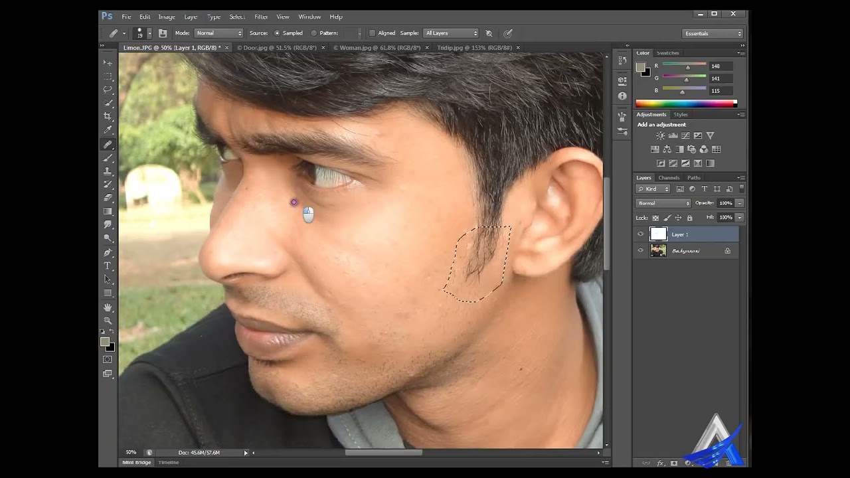Select the Healing Brush tool in toolbox
Image resolution: width=850 pixels, height=478 pixels.
pos(108,144)
